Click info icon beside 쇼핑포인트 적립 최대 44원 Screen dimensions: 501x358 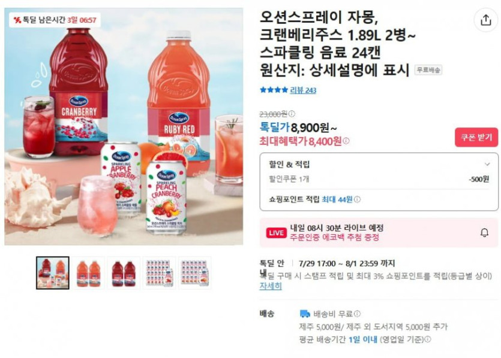357,199
